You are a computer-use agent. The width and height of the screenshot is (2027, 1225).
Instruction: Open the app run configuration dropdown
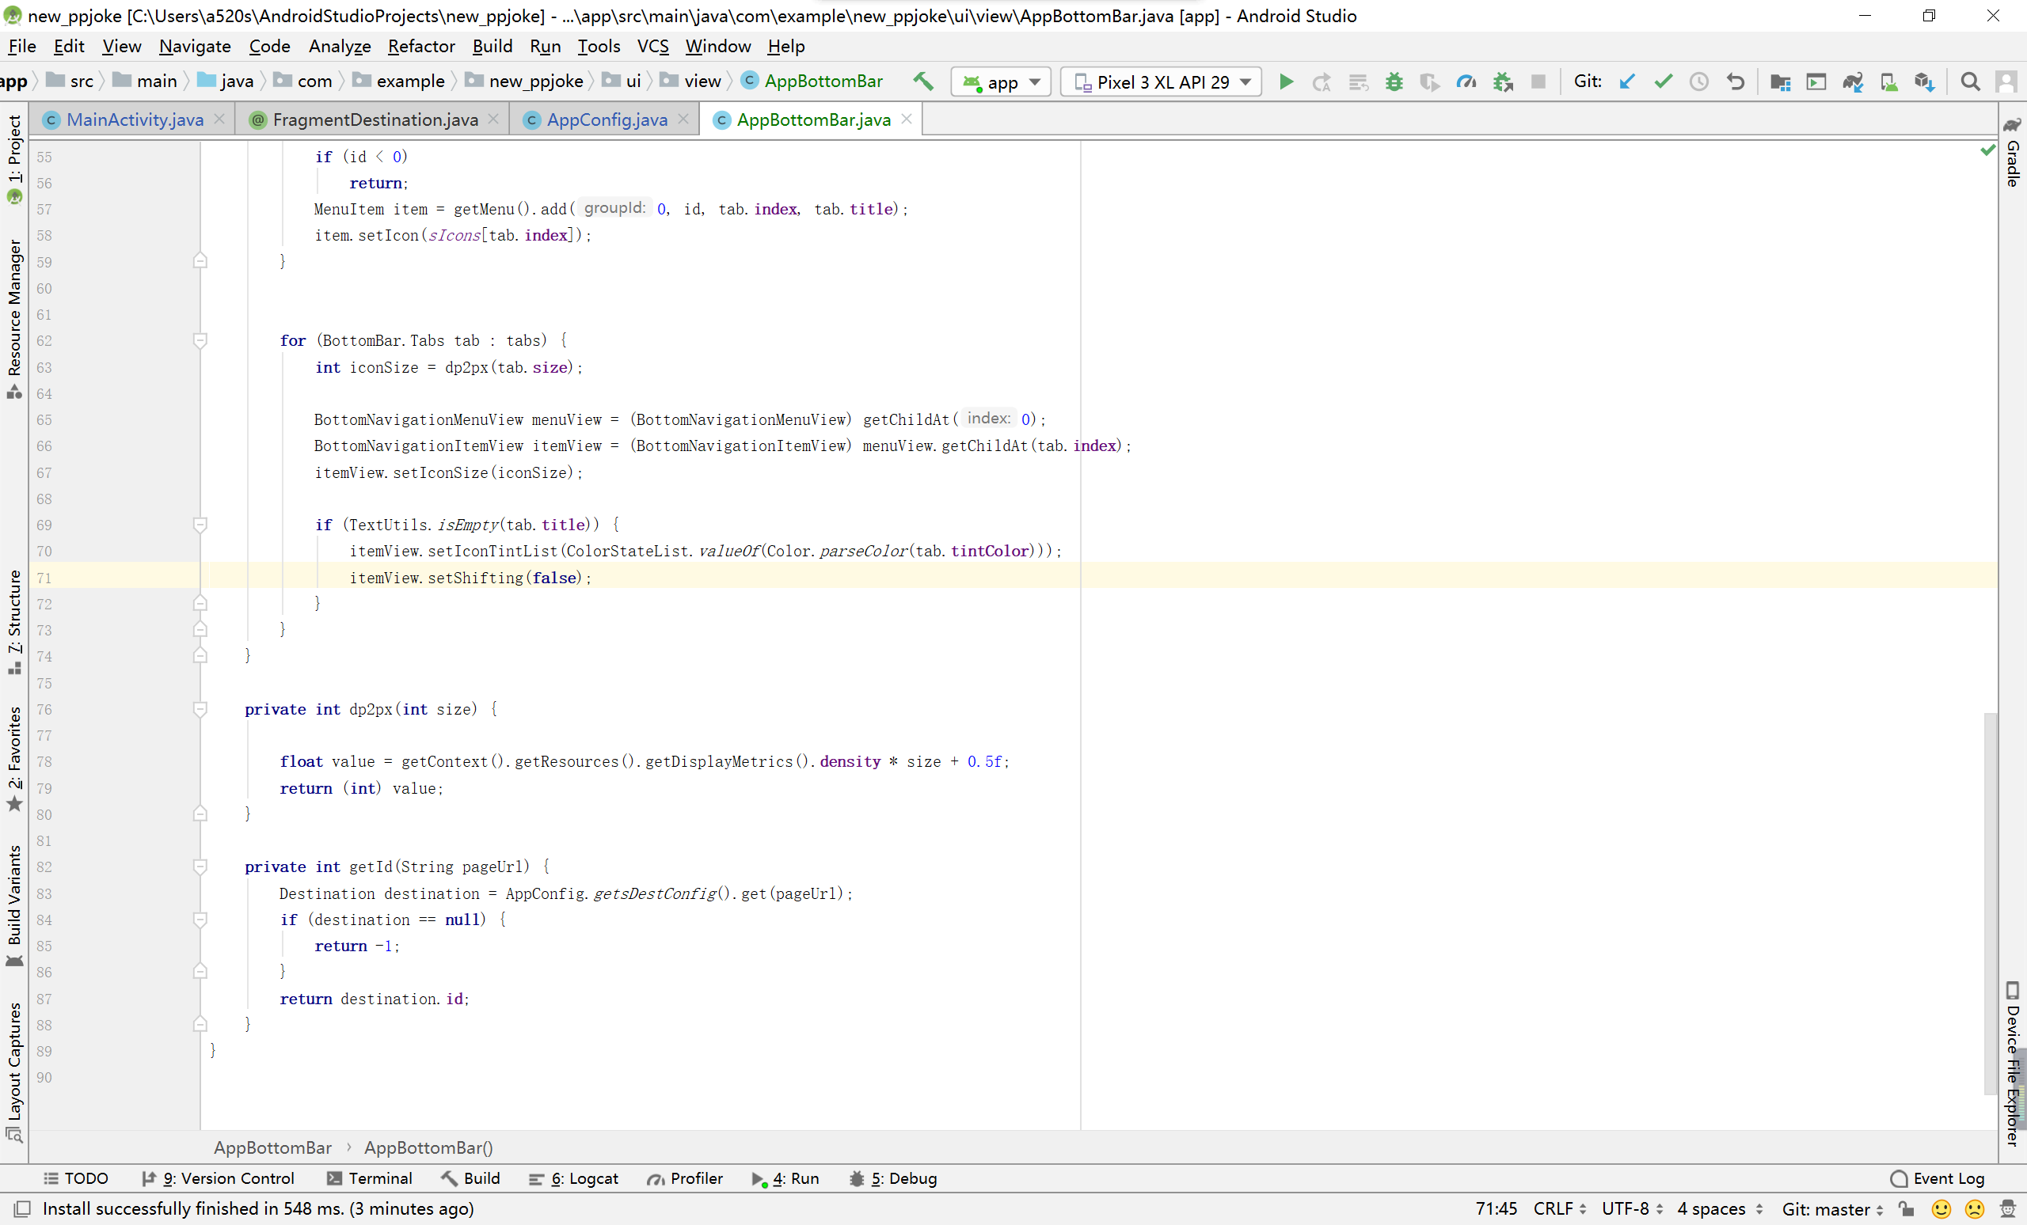(x=1000, y=82)
